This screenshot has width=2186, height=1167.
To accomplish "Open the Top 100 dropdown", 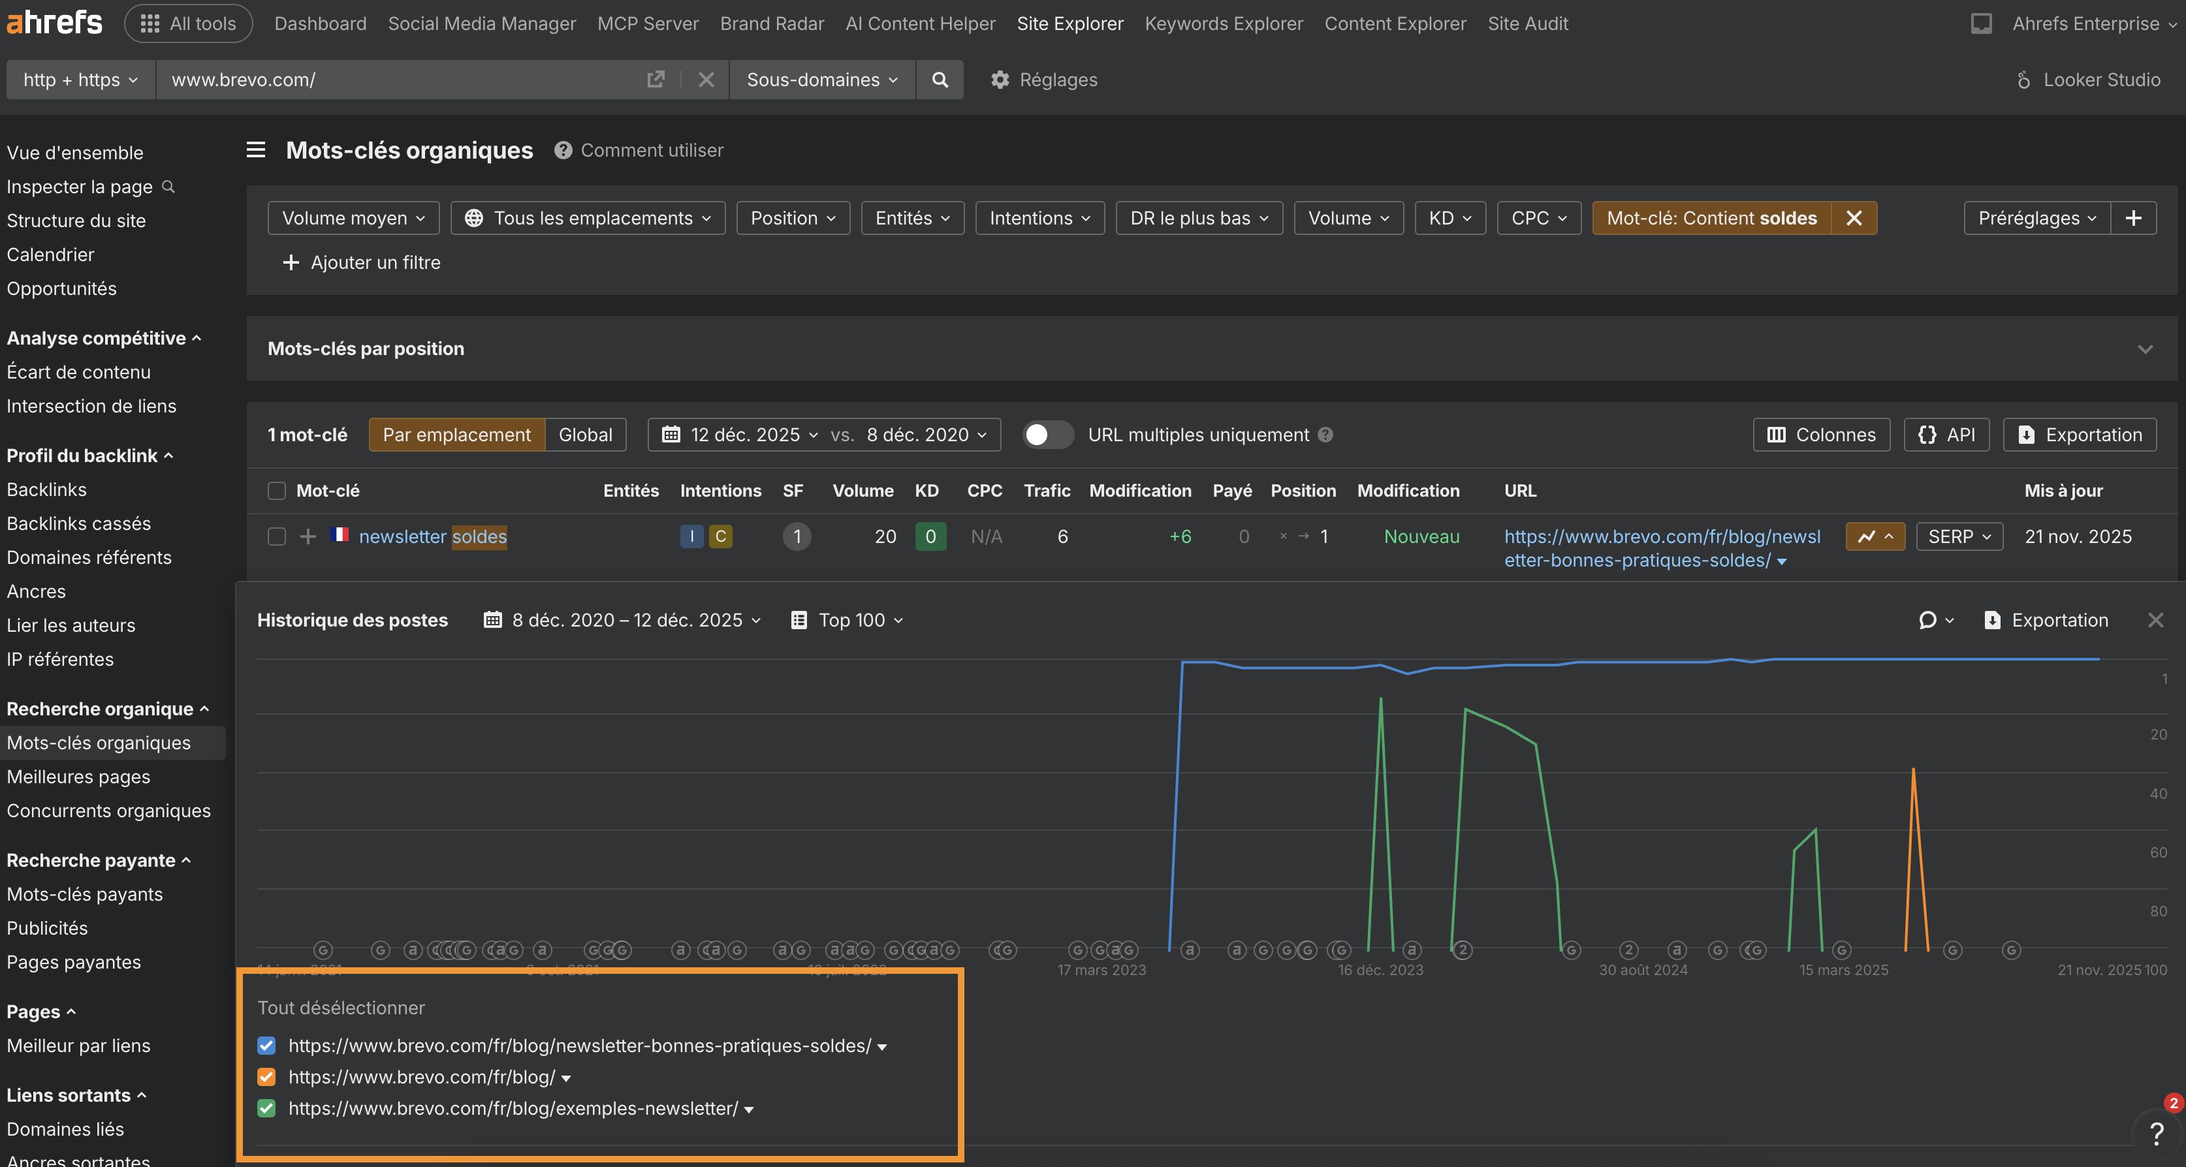I will click(847, 621).
